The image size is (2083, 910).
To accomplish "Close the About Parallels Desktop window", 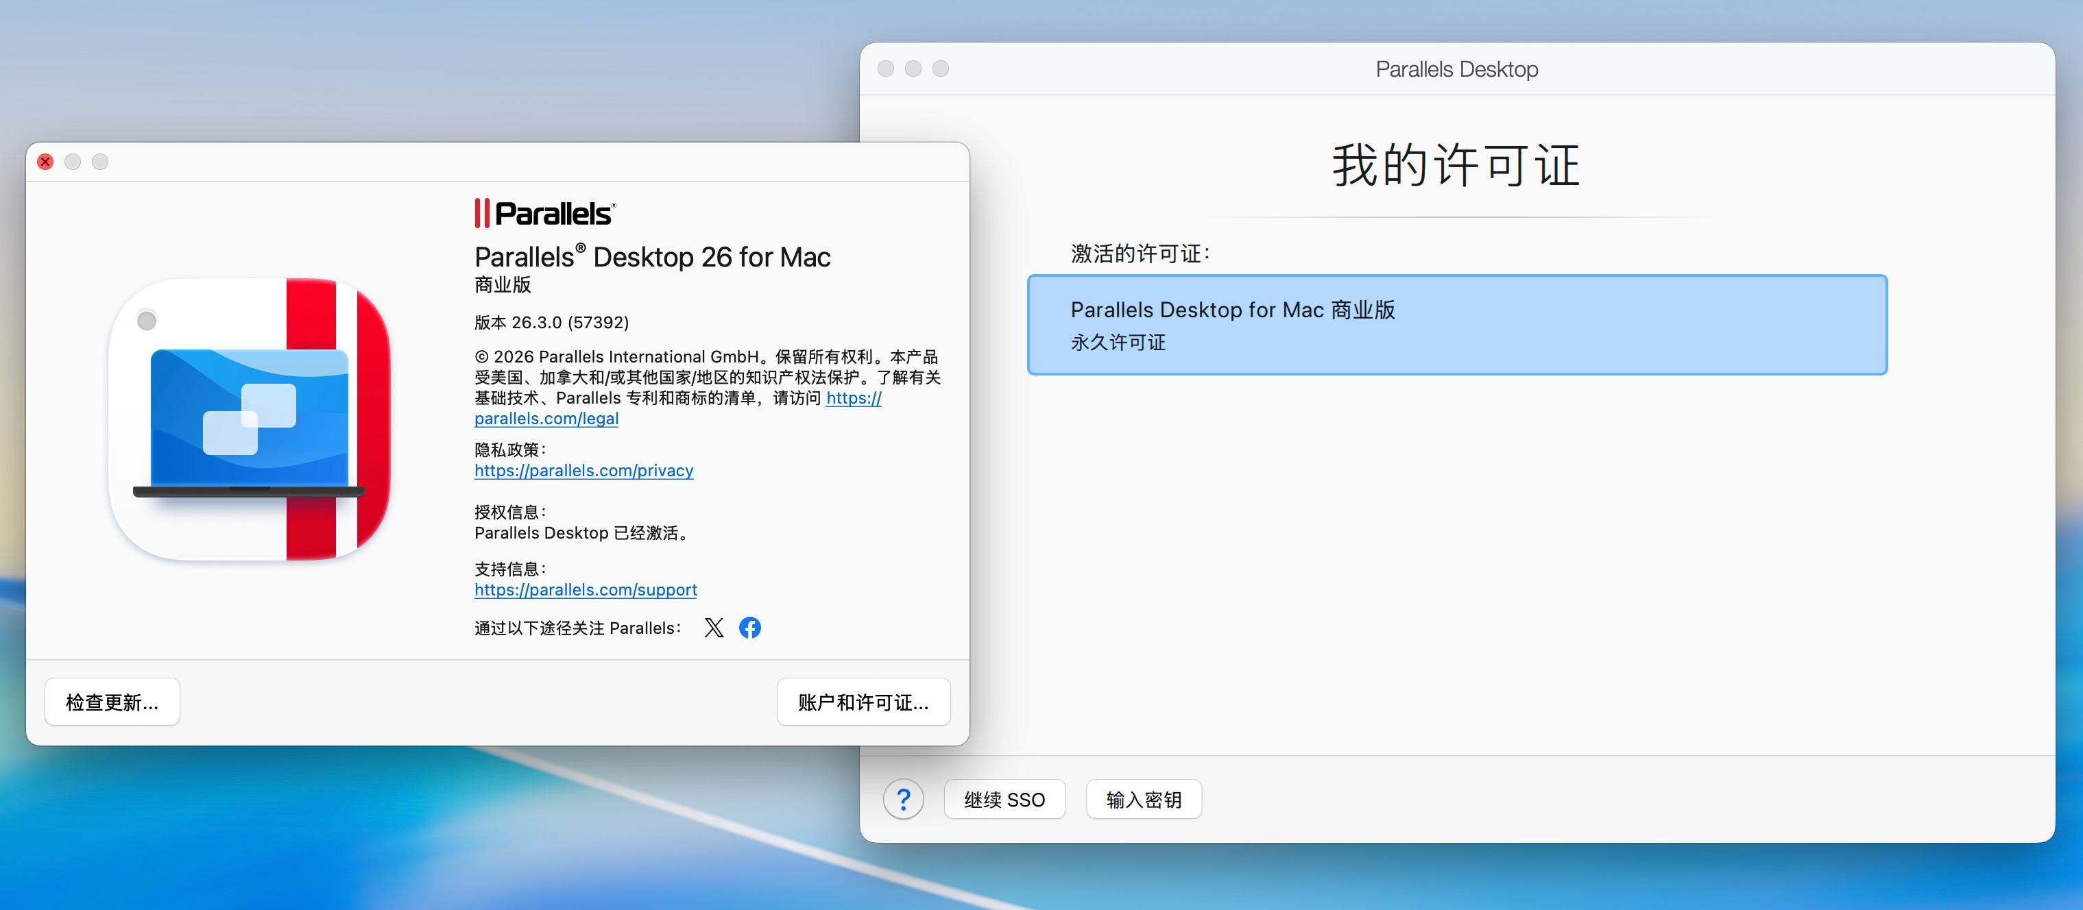I will (x=45, y=162).
